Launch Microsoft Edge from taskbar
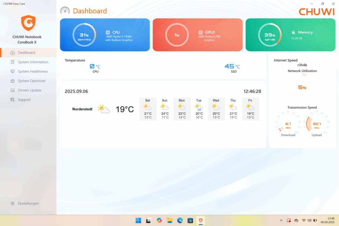339x226 pixels. (180, 220)
